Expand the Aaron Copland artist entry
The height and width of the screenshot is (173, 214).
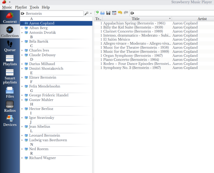[x=22, y=23]
